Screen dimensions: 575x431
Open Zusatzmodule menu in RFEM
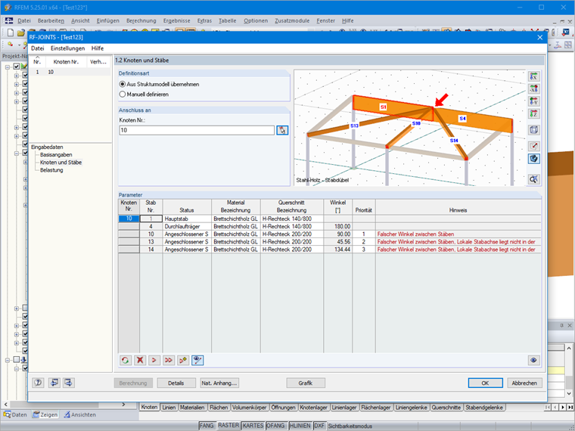point(292,21)
